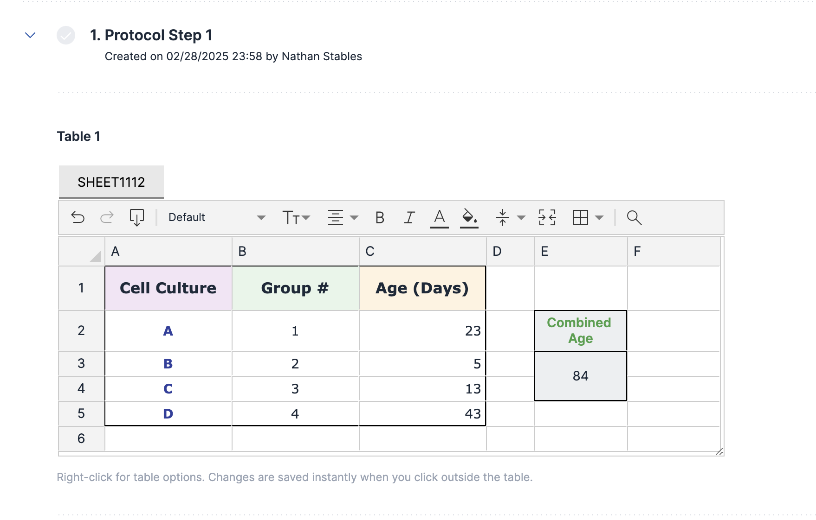Mark Protocol Step 1 as complete using the checkmark

click(x=66, y=35)
